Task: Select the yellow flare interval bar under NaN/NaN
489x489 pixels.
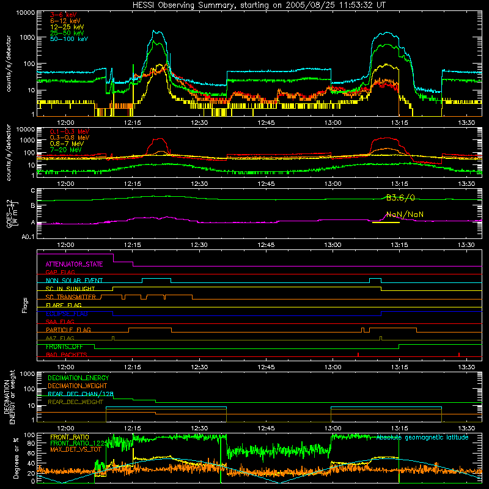Action: (x=386, y=222)
